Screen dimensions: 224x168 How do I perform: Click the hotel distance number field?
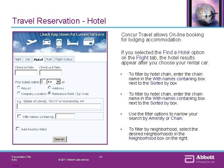point(43,82)
